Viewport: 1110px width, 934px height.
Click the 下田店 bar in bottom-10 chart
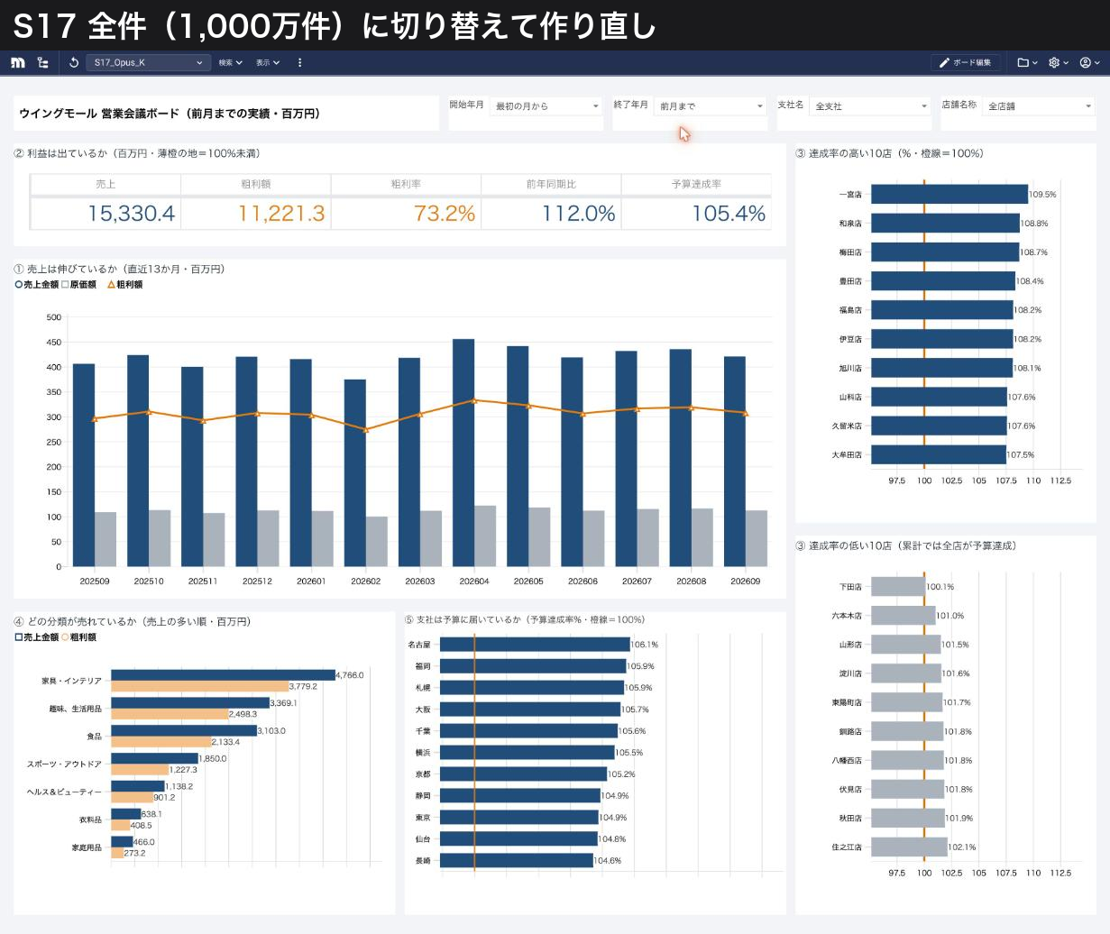point(898,587)
